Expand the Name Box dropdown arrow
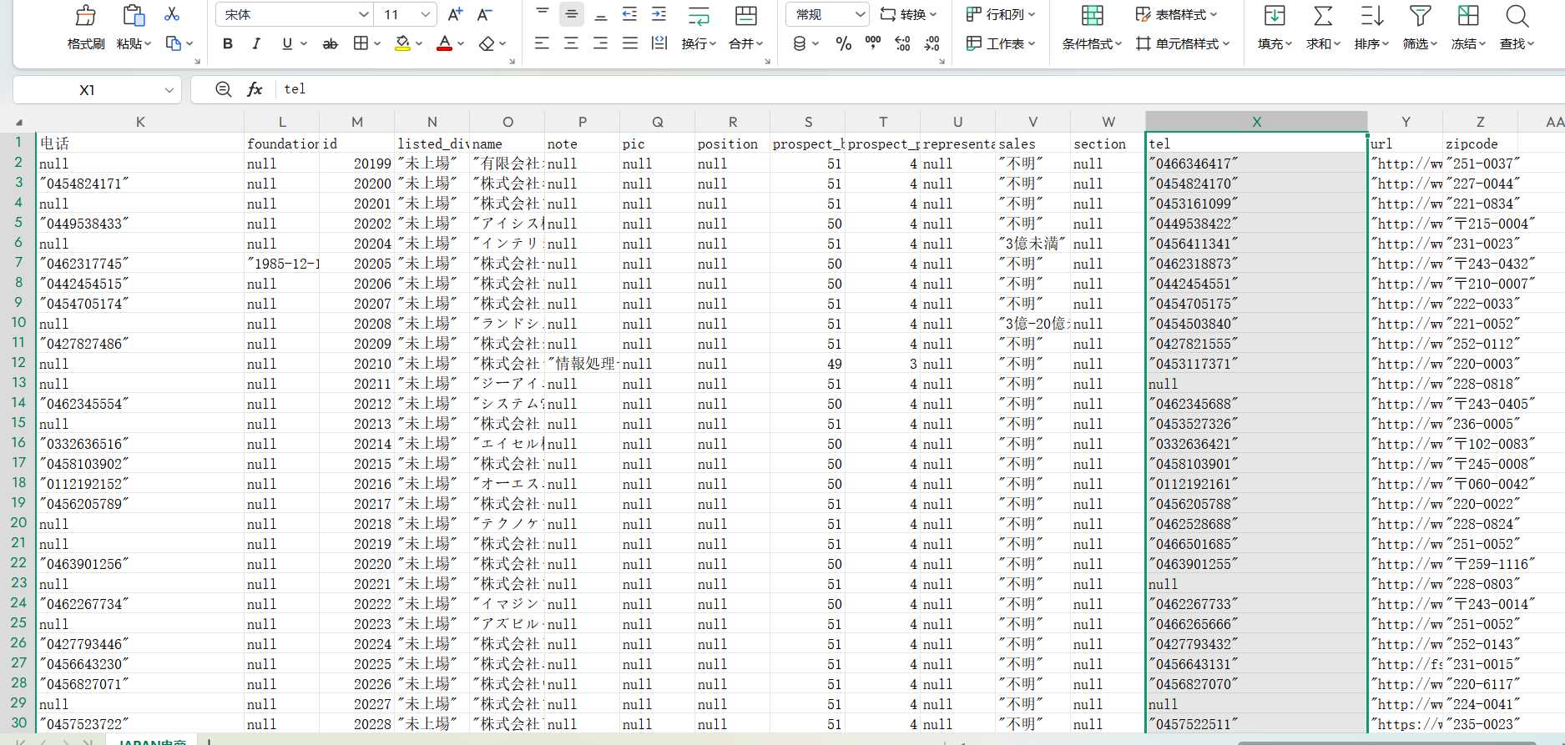 (x=169, y=90)
